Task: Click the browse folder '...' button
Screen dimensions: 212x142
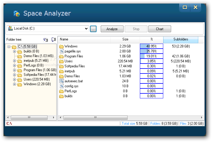Action: (93, 29)
